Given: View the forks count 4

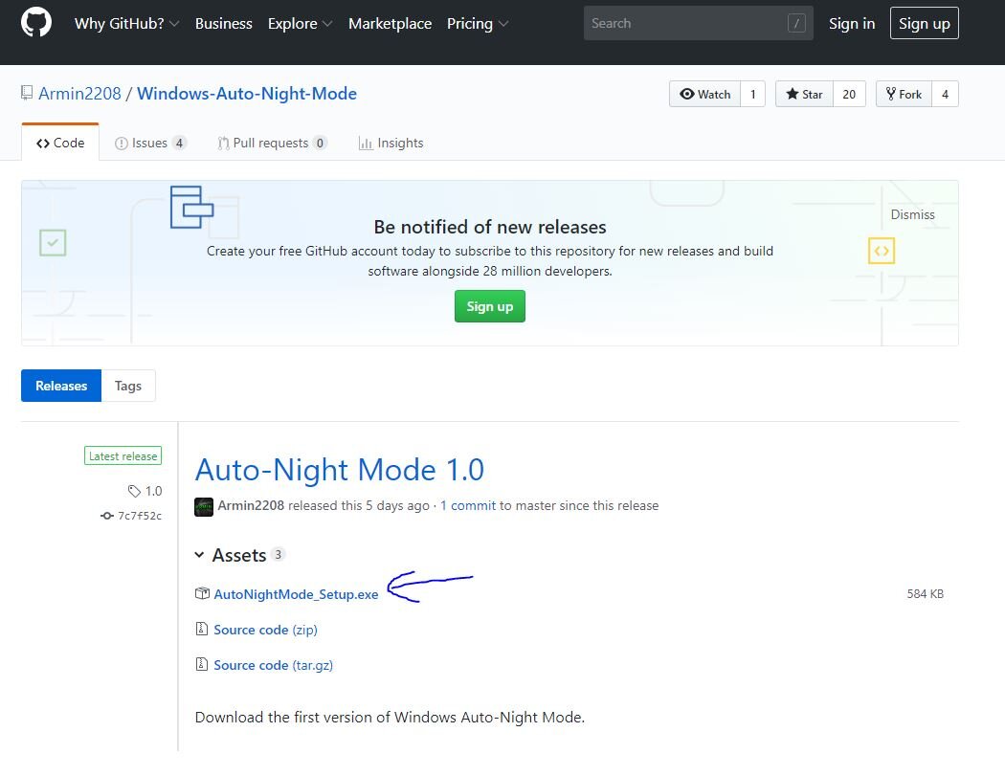Looking at the screenshot, I should pyautogui.click(x=945, y=94).
